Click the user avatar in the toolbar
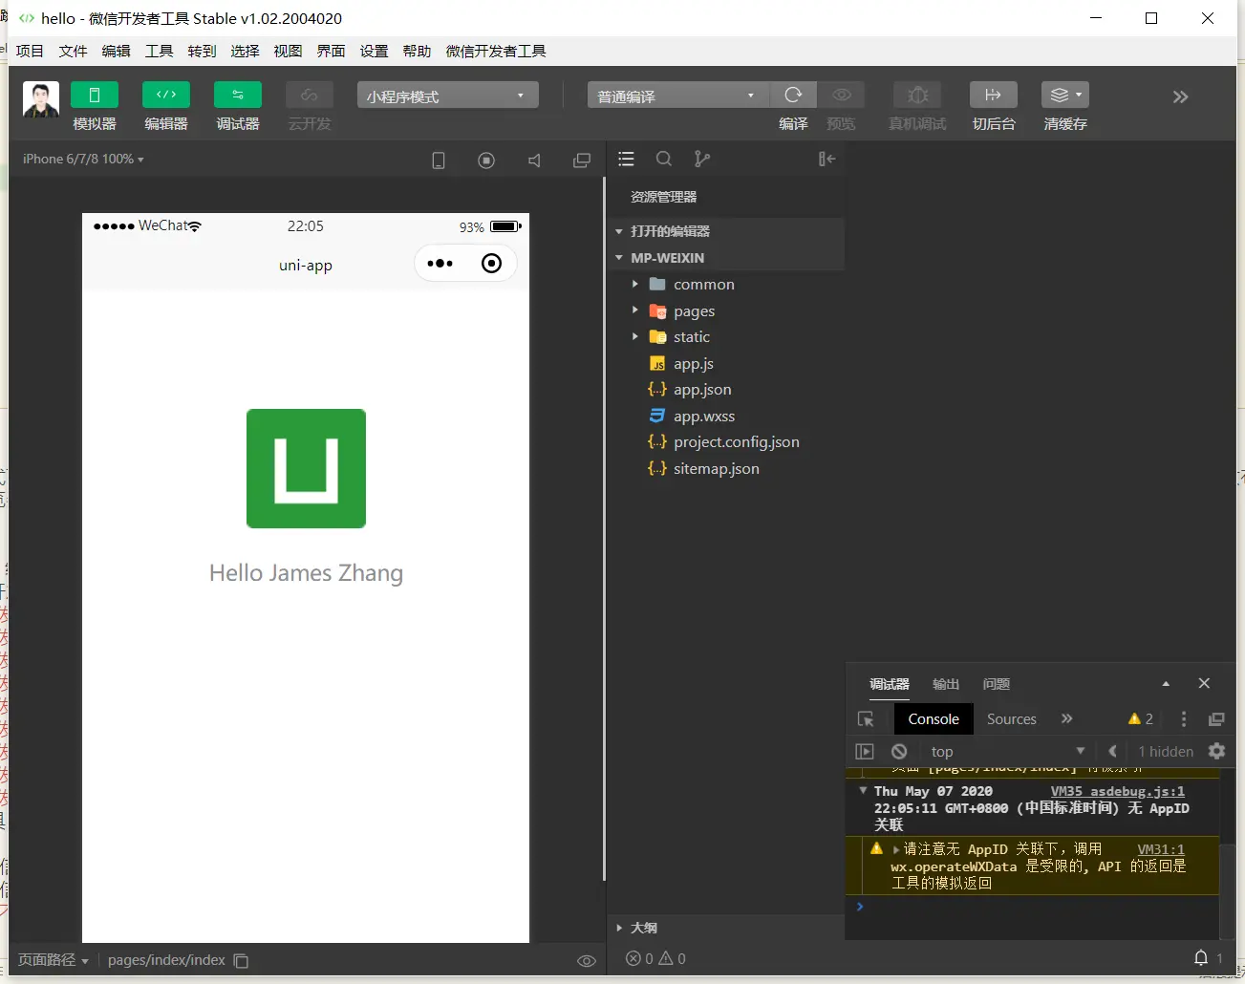Screen dimensions: 1245x984 [41, 99]
